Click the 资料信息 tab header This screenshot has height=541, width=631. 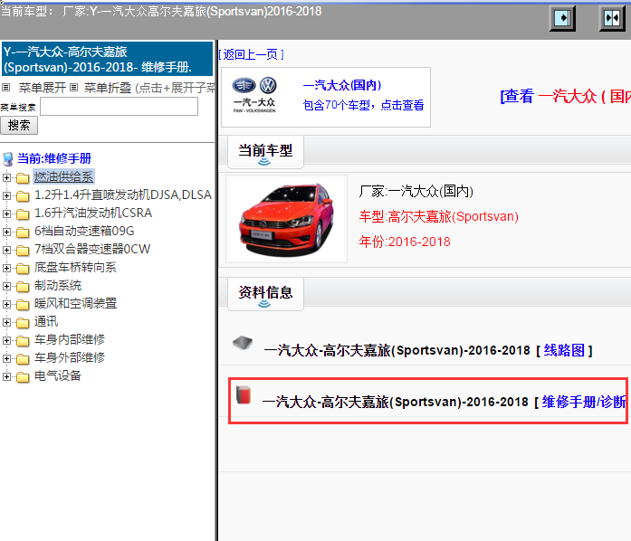coord(265,293)
